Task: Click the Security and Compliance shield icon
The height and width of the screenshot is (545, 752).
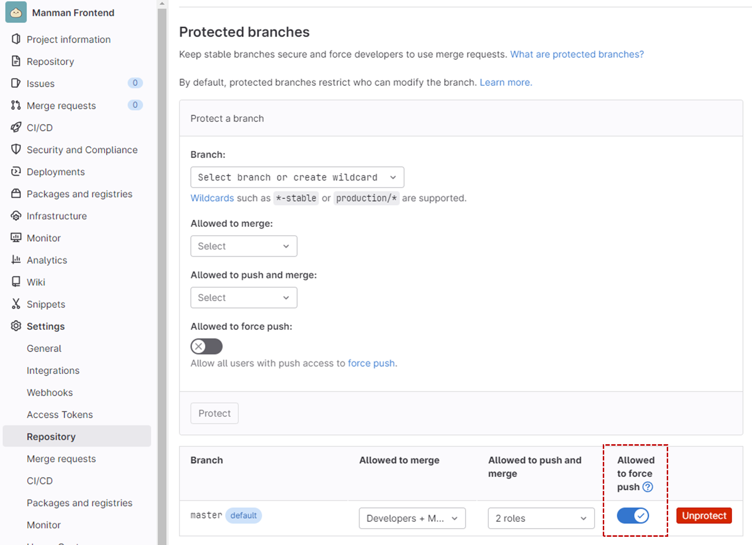Action: 16,149
